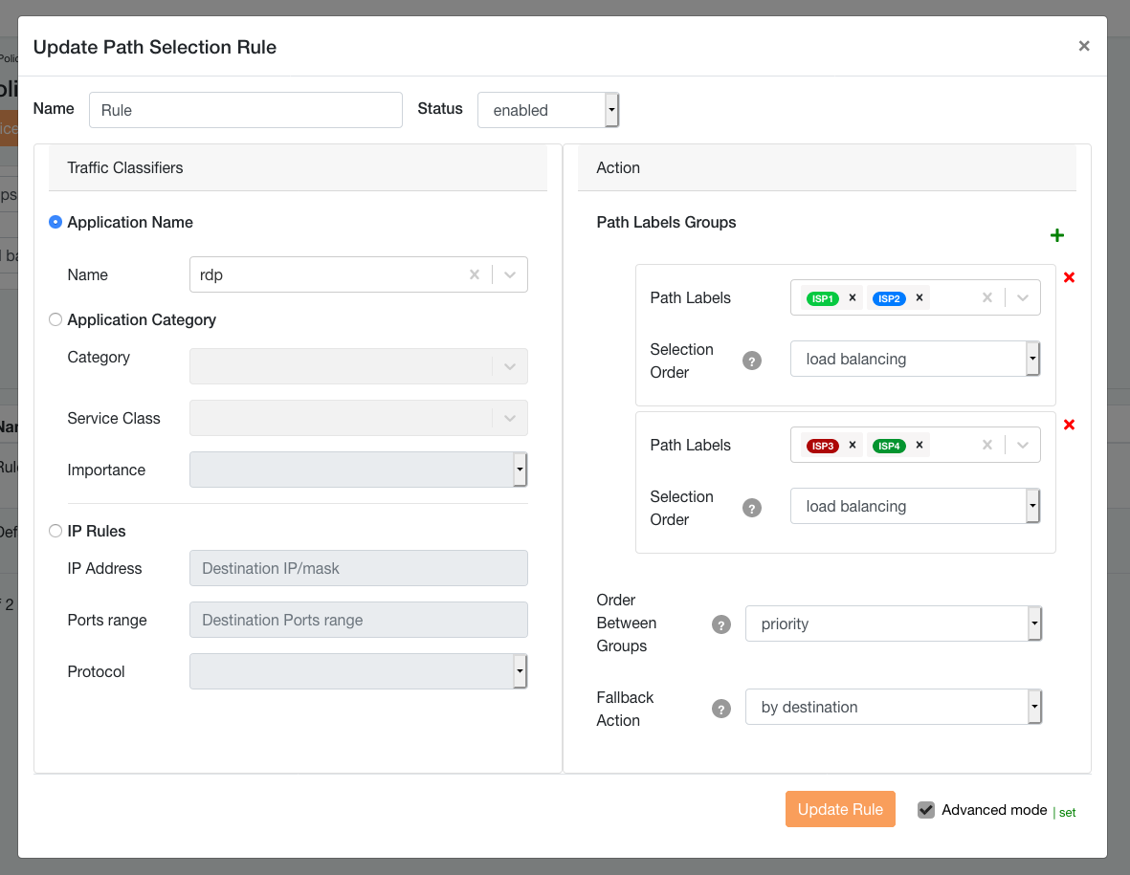
Task: Expand the application Name rdp dropdown
Action: pyautogui.click(x=510, y=274)
